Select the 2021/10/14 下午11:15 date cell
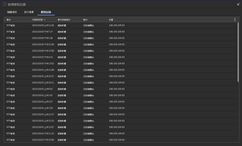The height and width of the screenshot is (146, 242). pyautogui.click(x=43, y=134)
